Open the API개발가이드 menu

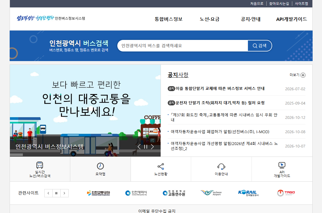pos(291,19)
